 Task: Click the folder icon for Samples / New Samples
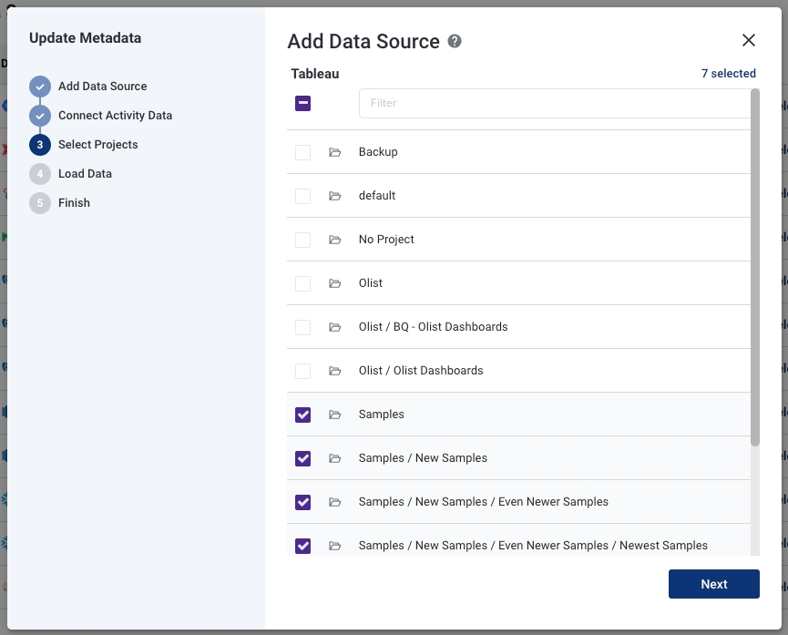[335, 458]
